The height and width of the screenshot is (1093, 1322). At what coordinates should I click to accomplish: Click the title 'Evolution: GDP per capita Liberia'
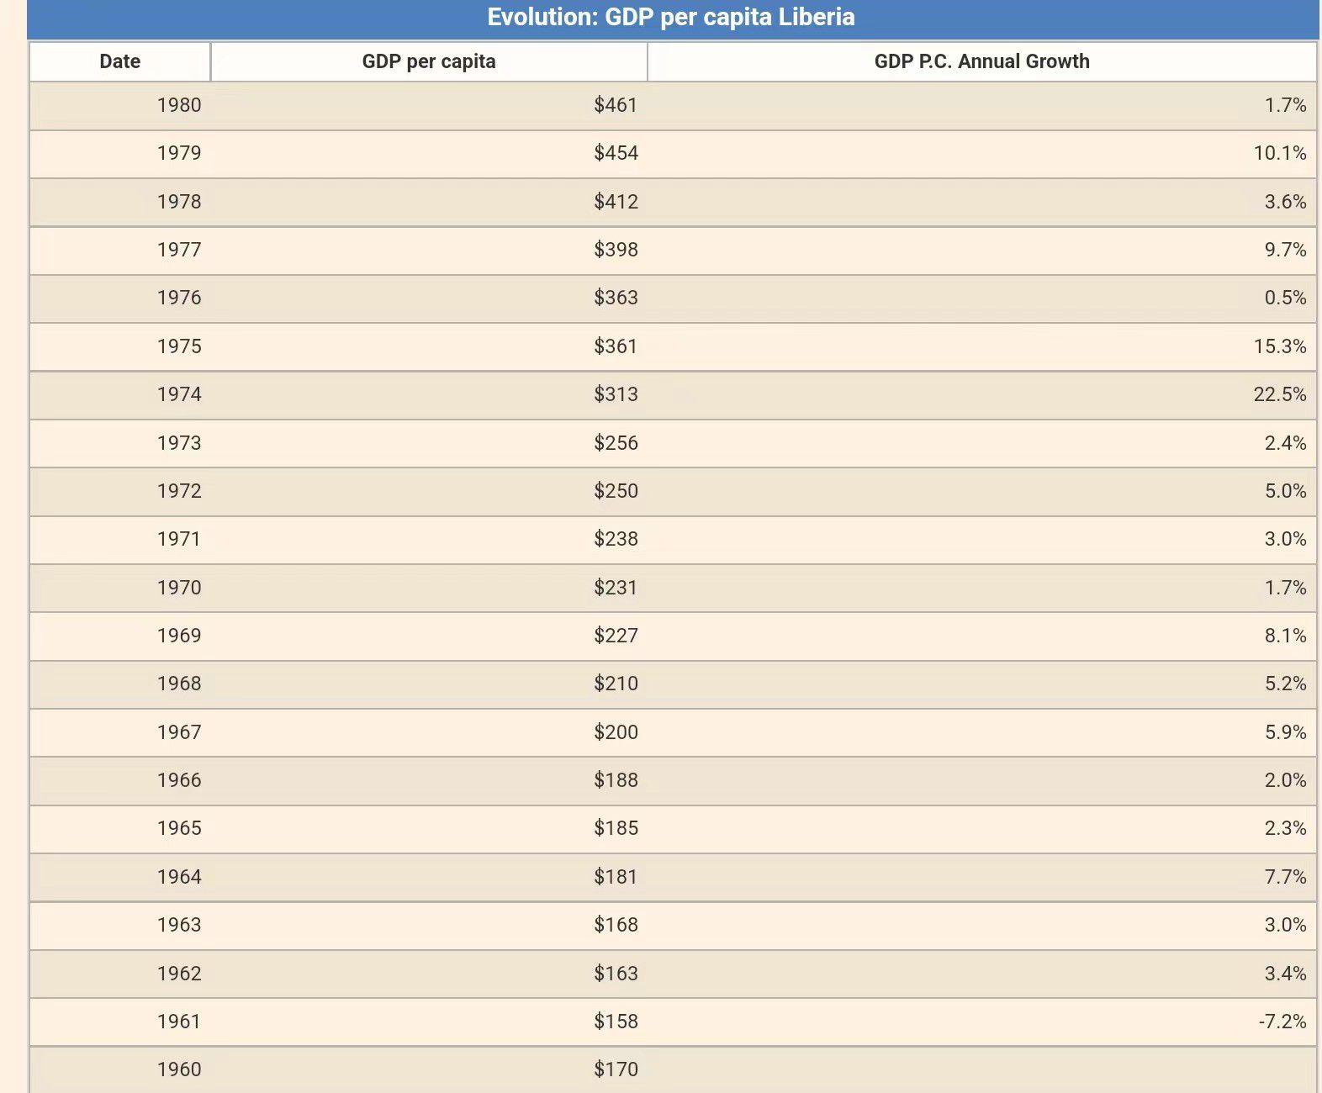click(x=671, y=17)
